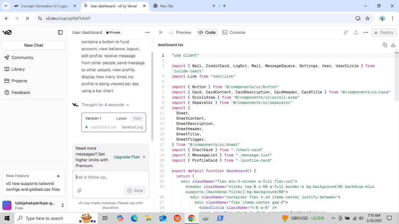Bookmark this page with the star icon
The height and width of the screenshot is (224, 399).
click(x=367, y=18)
